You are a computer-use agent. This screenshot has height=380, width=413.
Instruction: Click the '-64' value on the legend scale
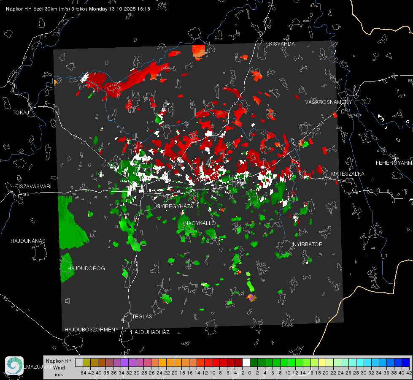pyautogui.click(x=82, y=373)
